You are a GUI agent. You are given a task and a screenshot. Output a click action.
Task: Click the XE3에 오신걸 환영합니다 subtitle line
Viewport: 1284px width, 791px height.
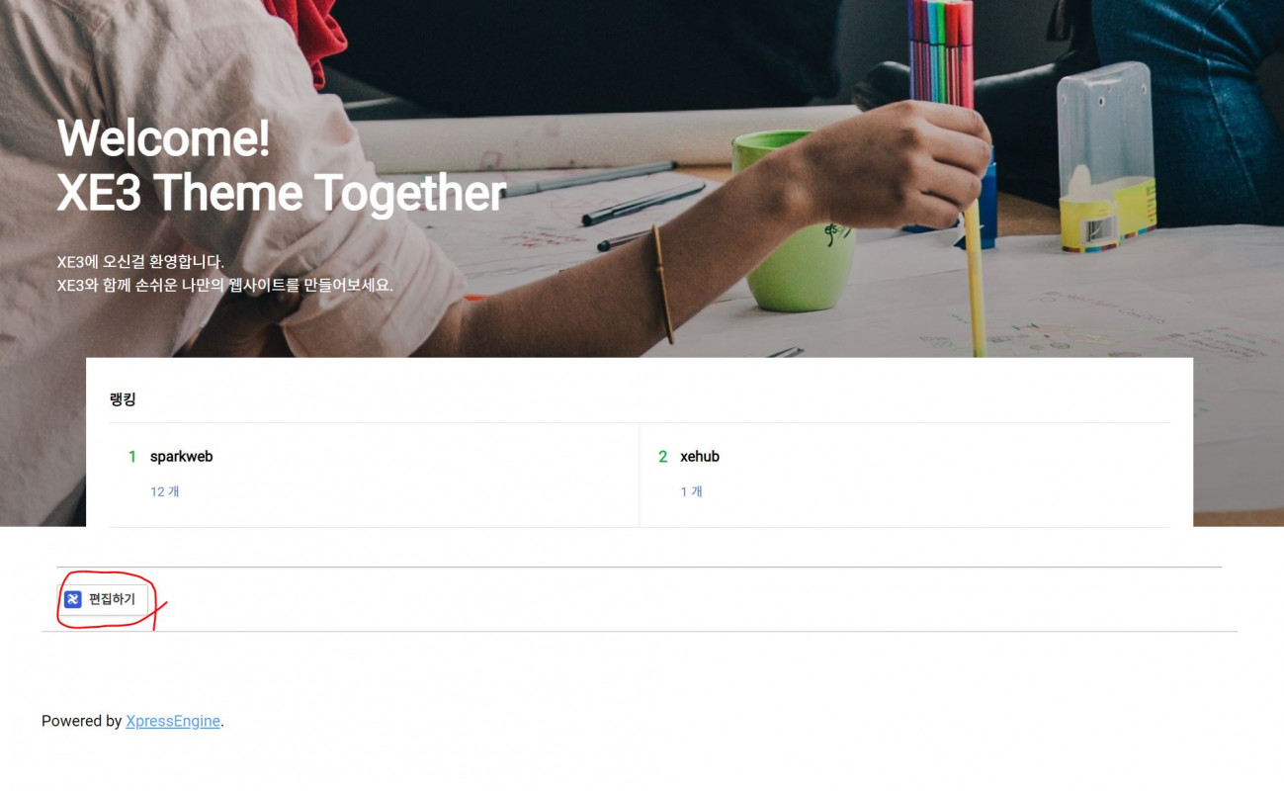tap(140, 262)
